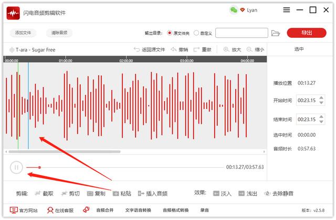Increase 开始时间 with up arrow
Screen dimensions: 336x220
(321, 98)
